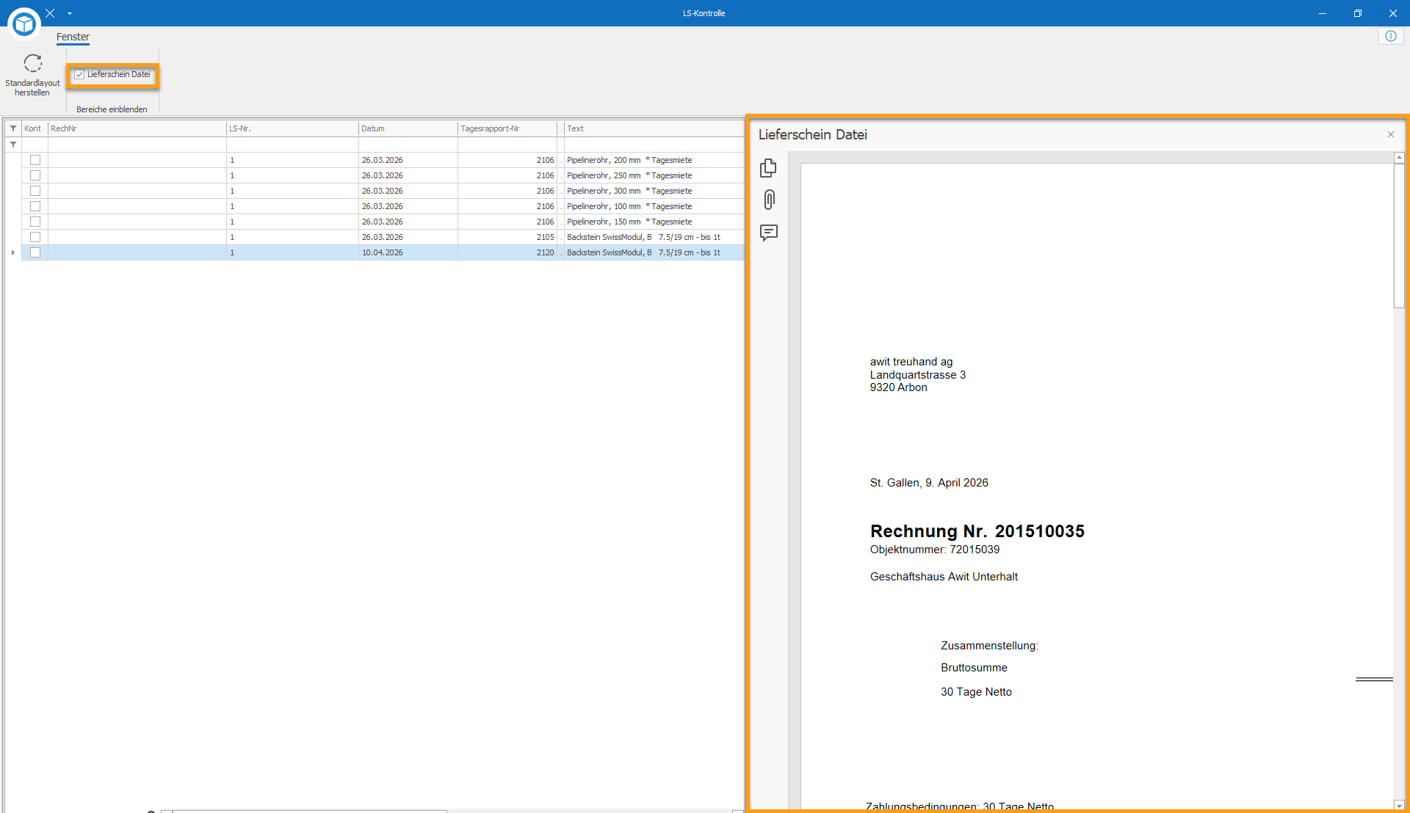Click the document scrollbar down arrow
Screen dimensions: 1410x813
click(1399, 805)
